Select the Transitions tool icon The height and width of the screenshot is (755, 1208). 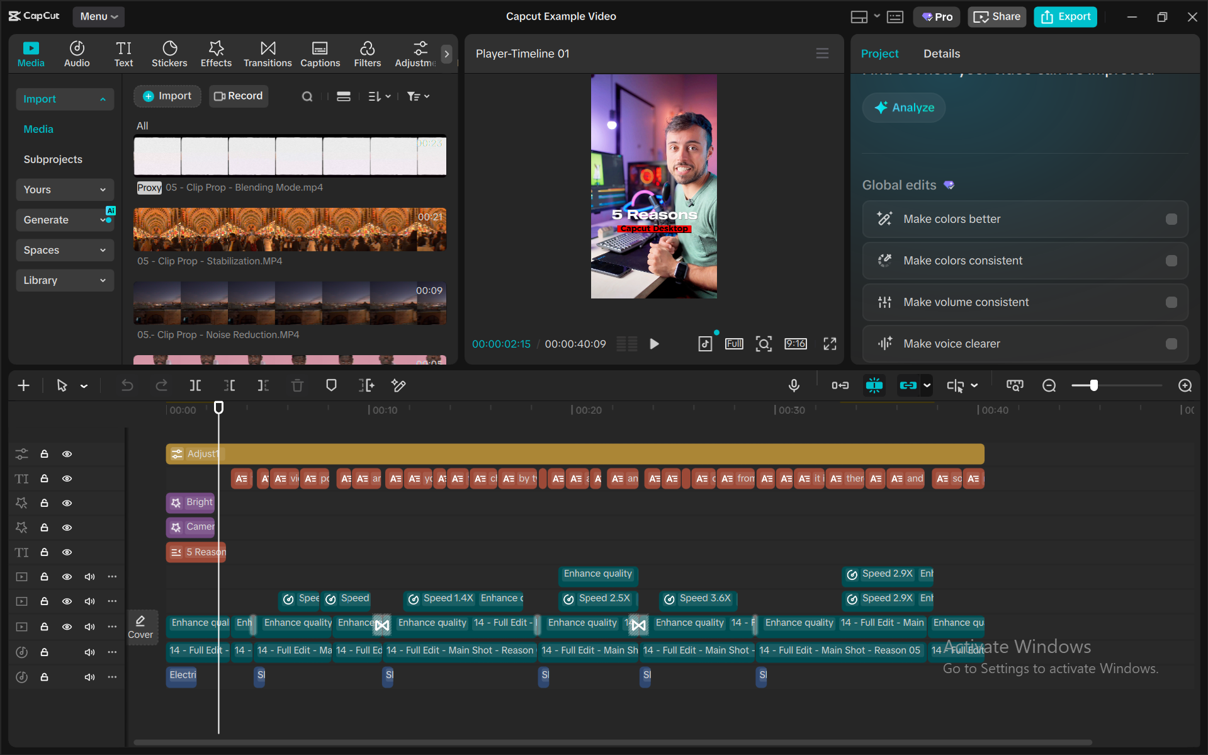click(268, 48)
